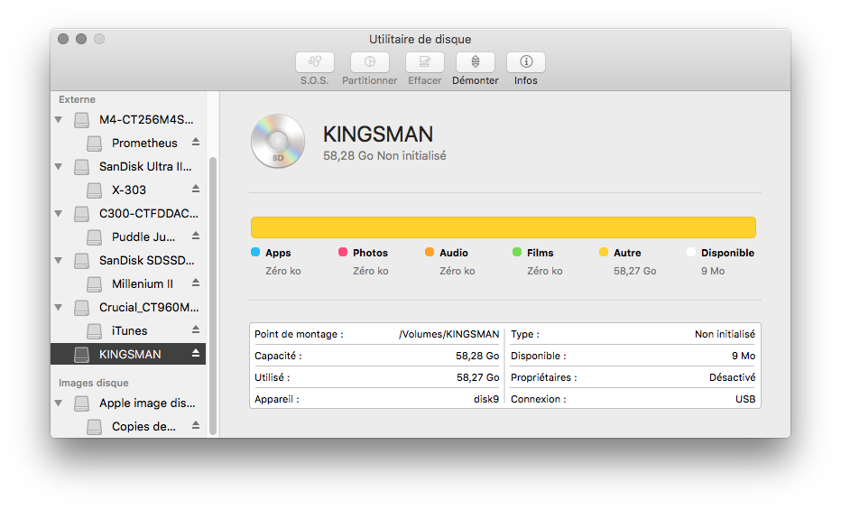Click the Autre 58,27 Go size value
Screen dimensions: 841x510
[635, 271]
